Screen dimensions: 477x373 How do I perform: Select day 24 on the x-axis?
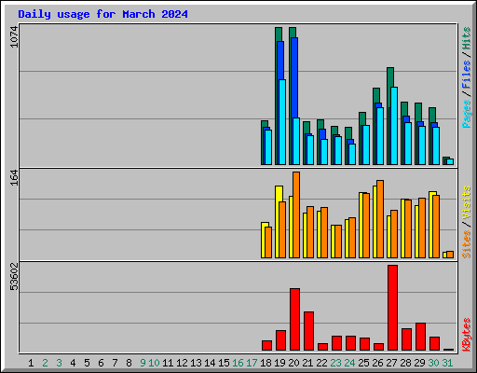point(349,363)
